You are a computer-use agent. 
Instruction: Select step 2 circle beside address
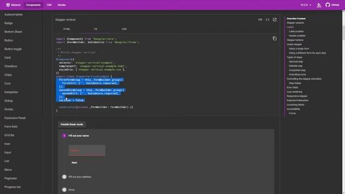[64, 177]
